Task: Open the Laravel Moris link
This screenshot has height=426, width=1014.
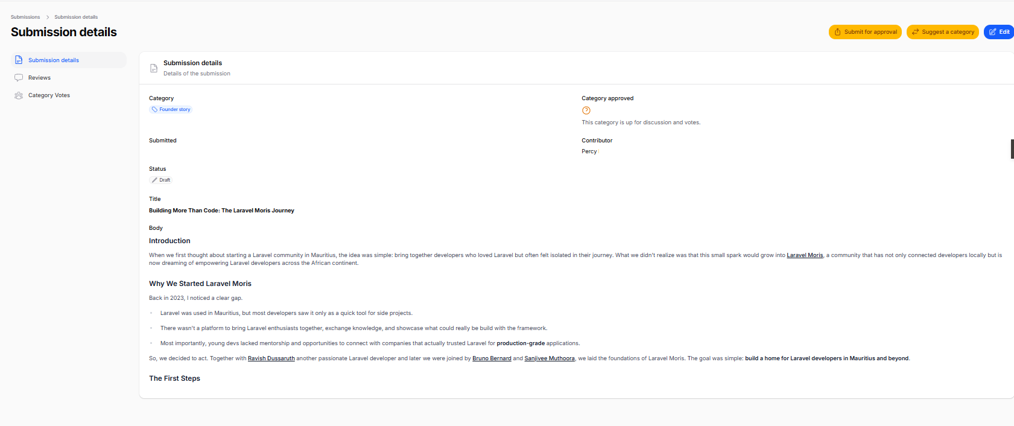Action: (x=805, y=255)
